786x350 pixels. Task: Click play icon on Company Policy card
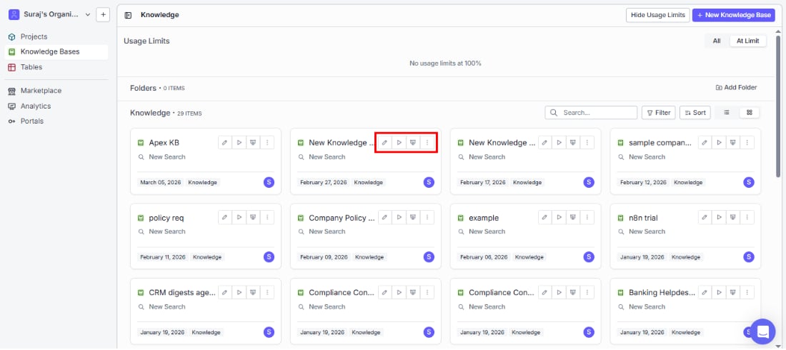coord(399,217)
